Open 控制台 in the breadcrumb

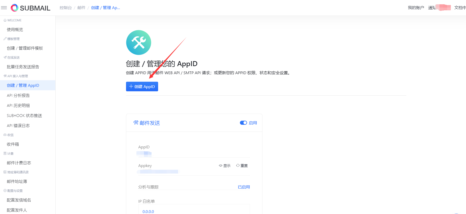(66, 8)
